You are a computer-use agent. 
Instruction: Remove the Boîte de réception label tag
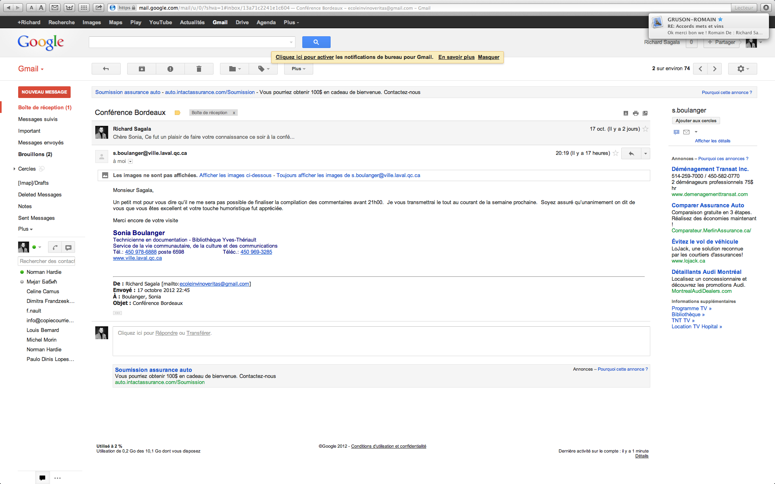click(234, 113)
